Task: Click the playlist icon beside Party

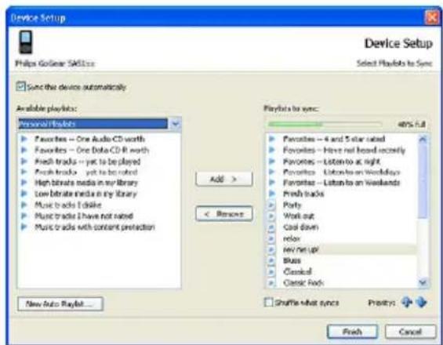Action: pos(271,205)
